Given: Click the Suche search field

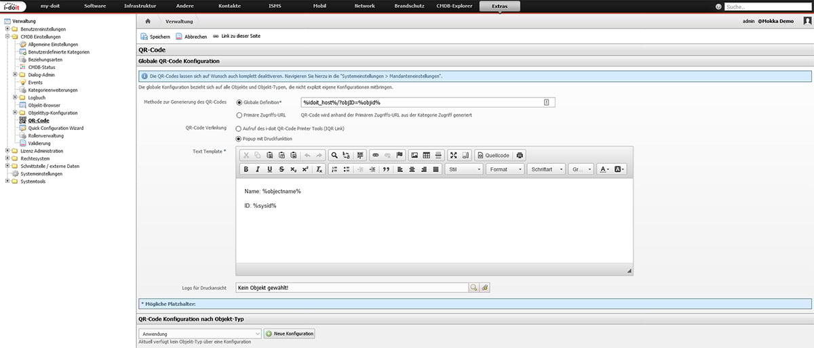Looking at the screenshot, I should [767, 7].
